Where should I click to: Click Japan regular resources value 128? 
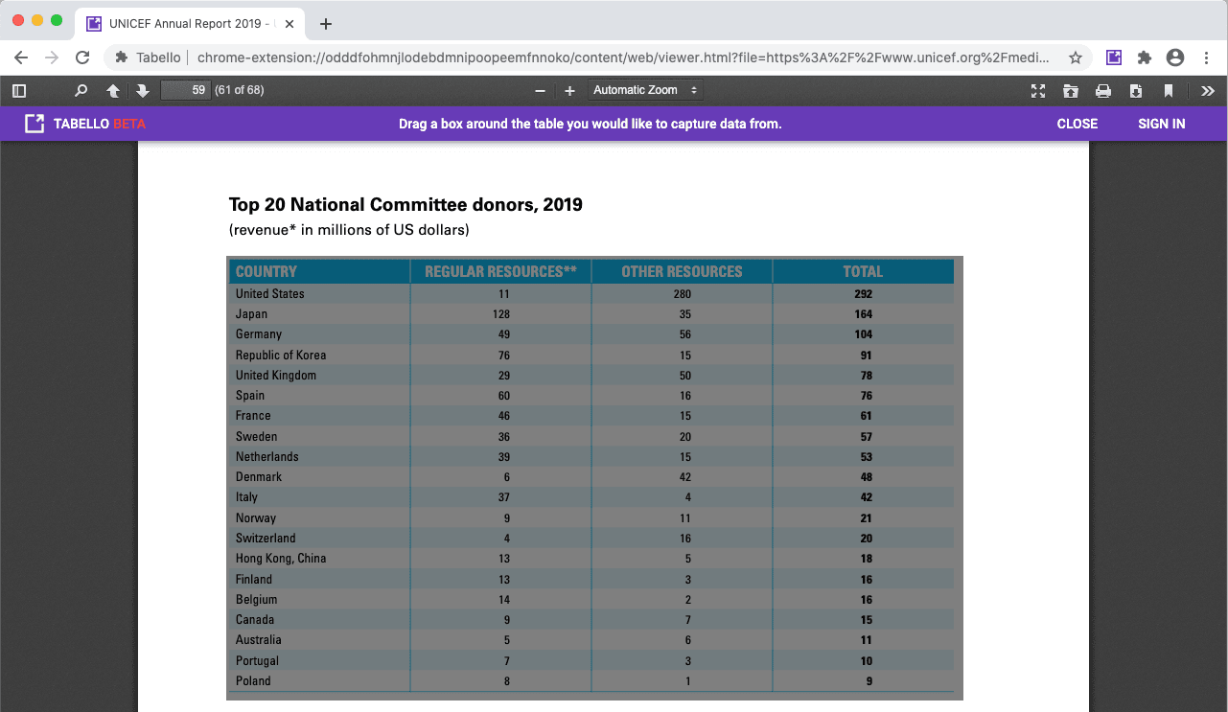tap(501, 314)
